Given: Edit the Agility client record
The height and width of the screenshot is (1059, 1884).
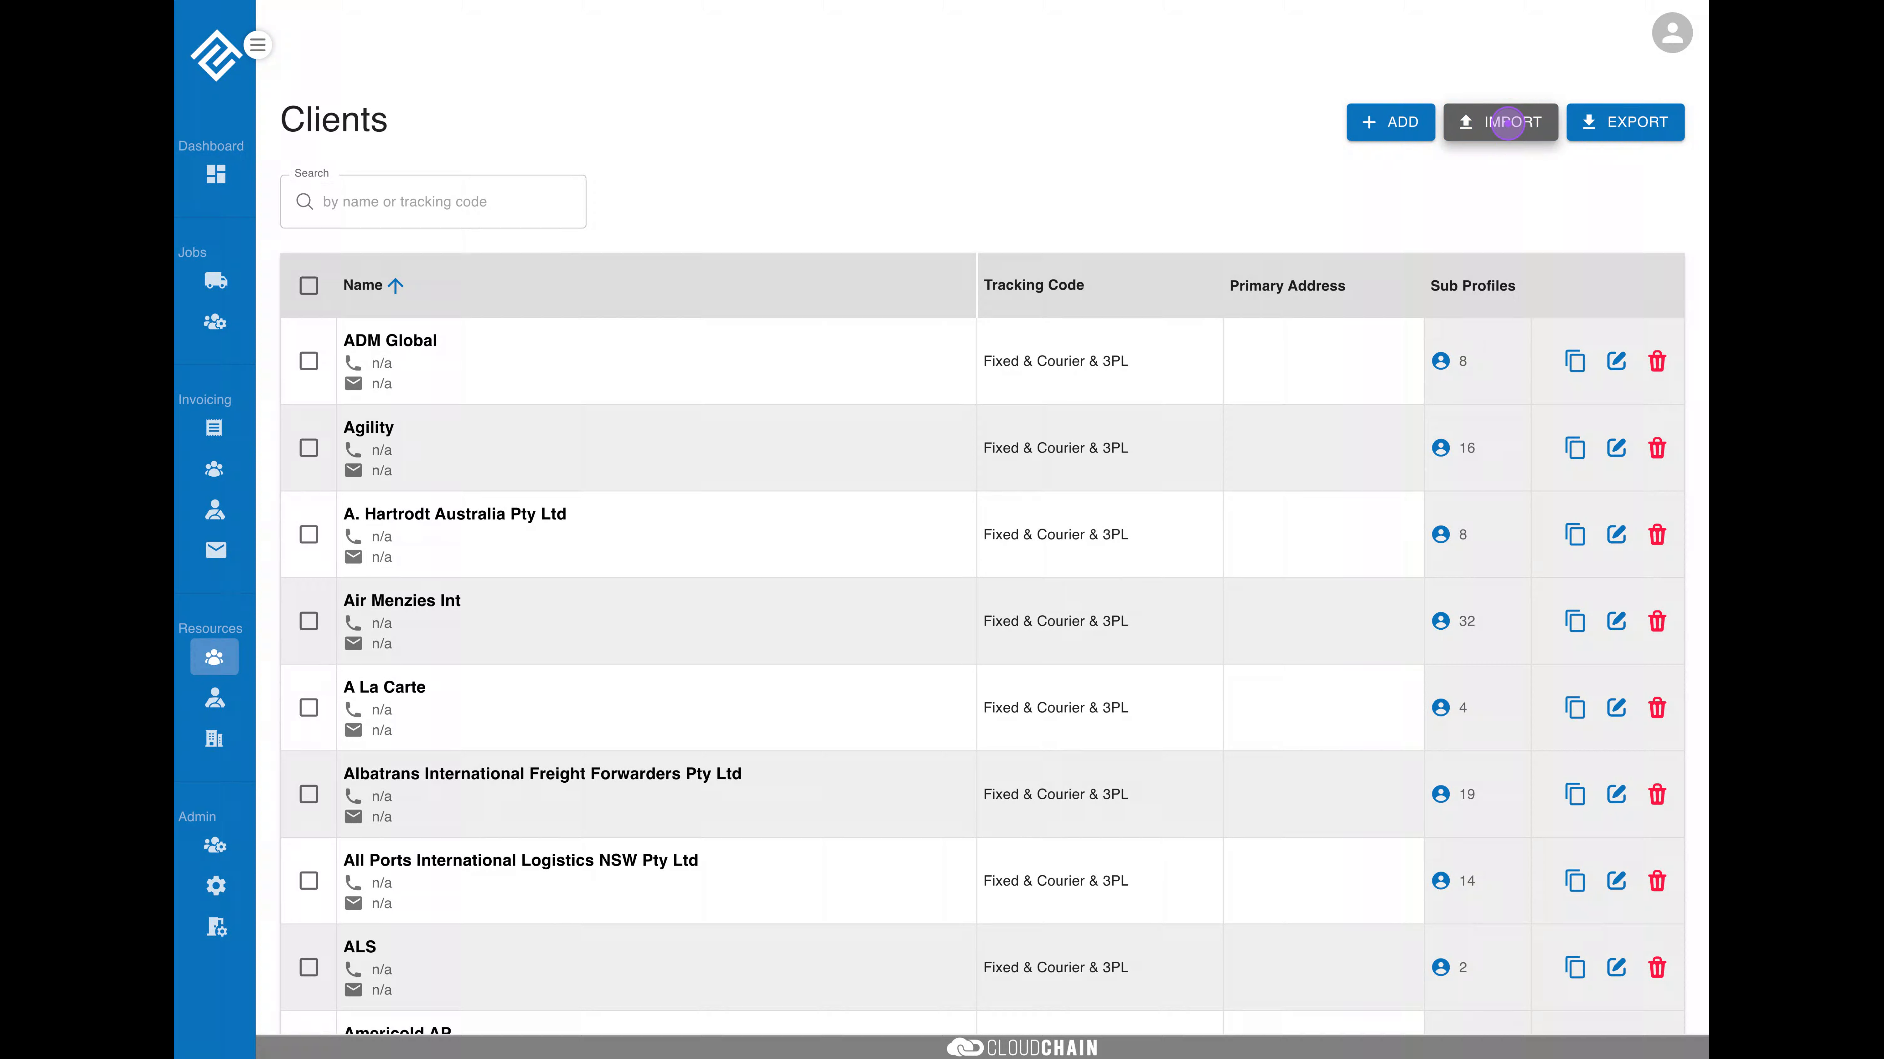Looking at the screenshot, I should (x=1616, y=447).
